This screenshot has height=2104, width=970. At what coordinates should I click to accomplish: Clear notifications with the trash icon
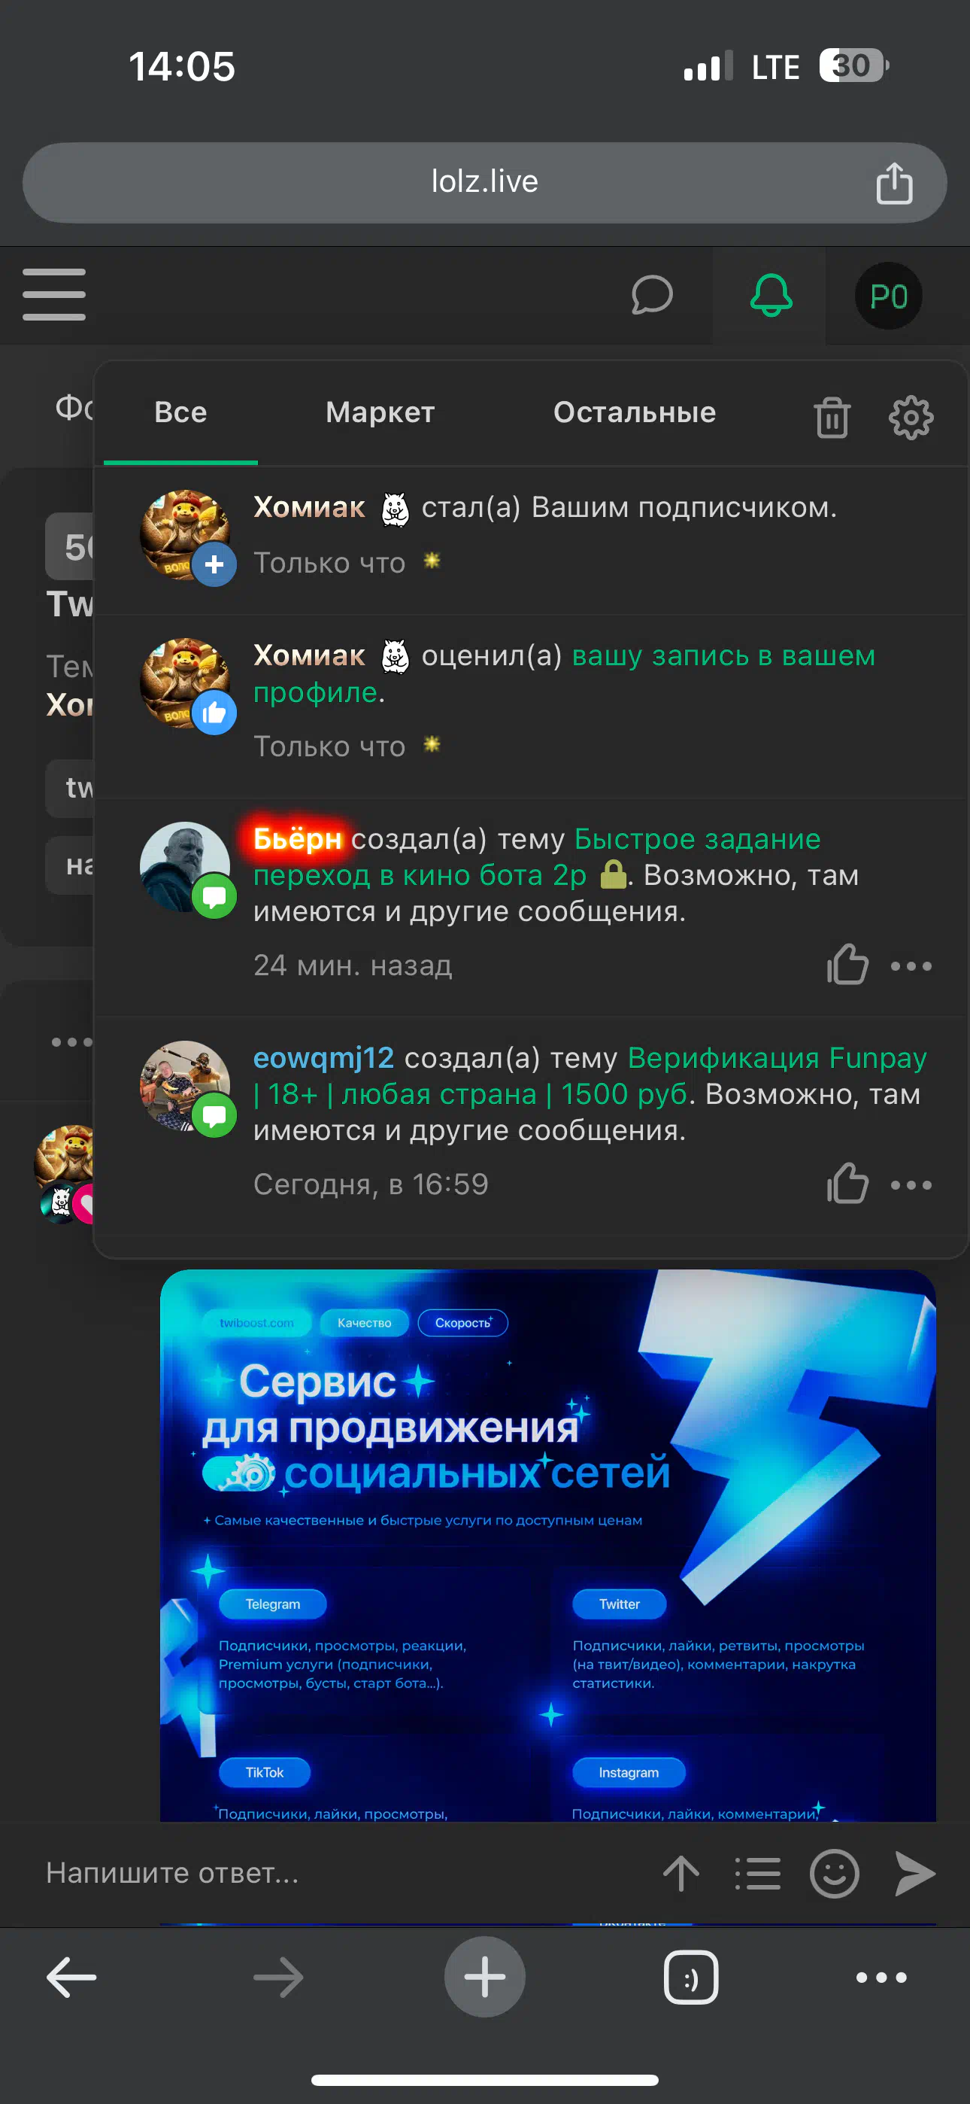coord(832,418)
